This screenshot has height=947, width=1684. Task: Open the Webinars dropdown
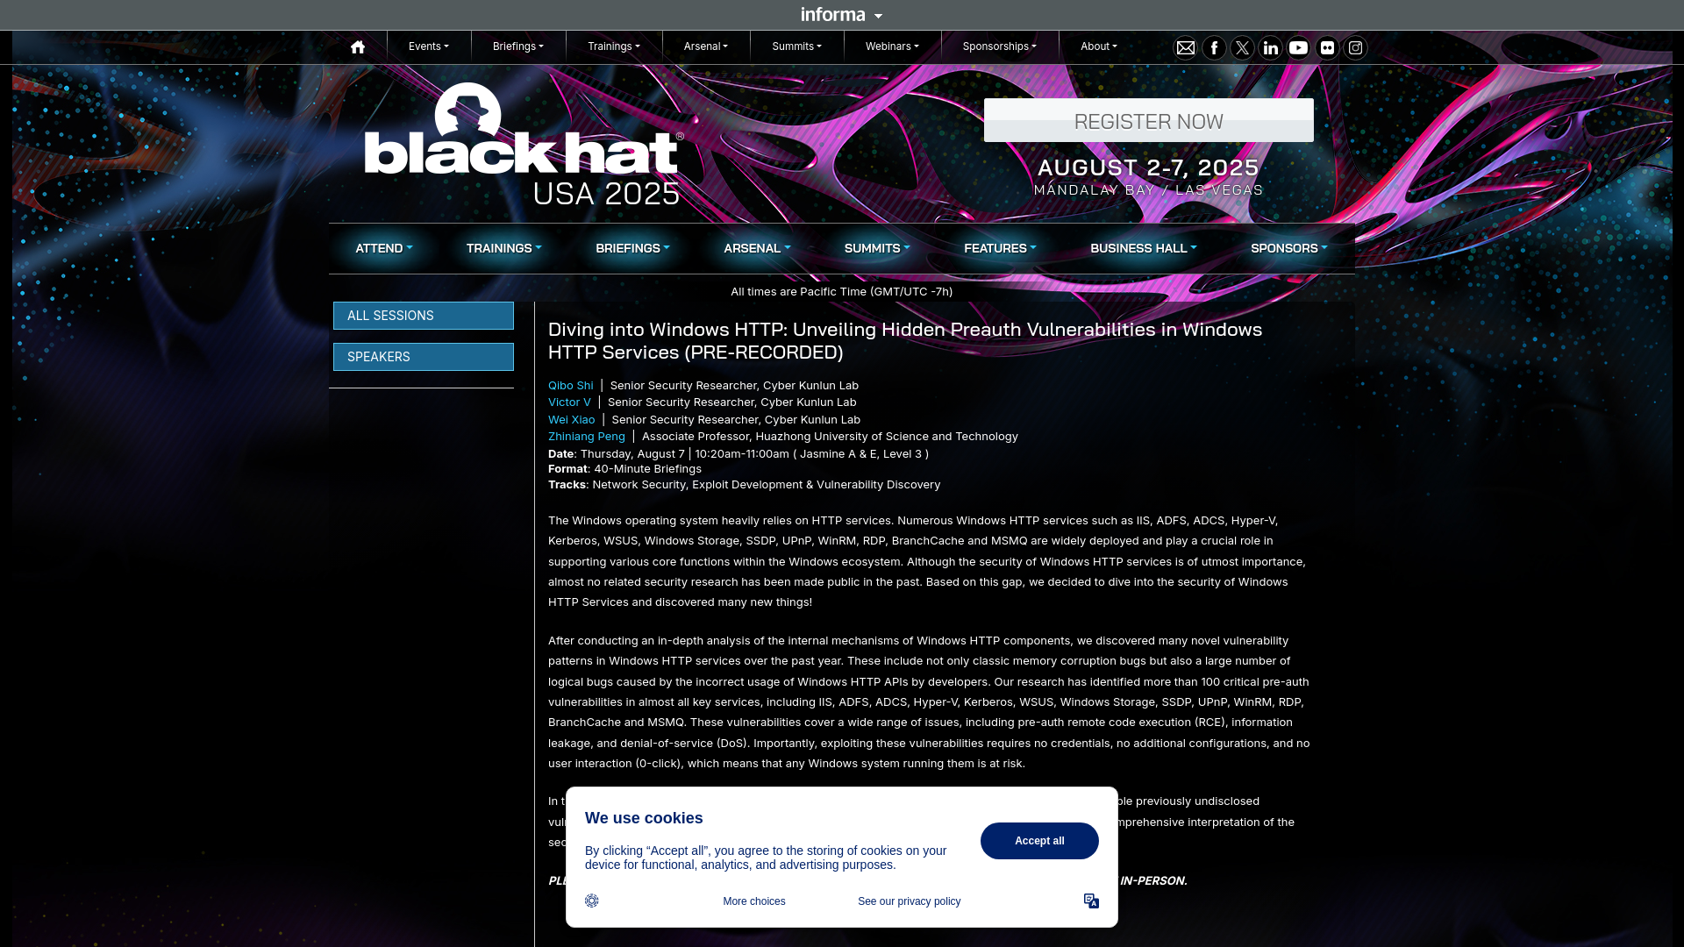[892, 46]
